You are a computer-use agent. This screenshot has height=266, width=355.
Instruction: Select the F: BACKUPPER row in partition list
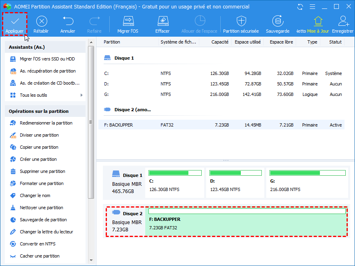tap(221, 125)
